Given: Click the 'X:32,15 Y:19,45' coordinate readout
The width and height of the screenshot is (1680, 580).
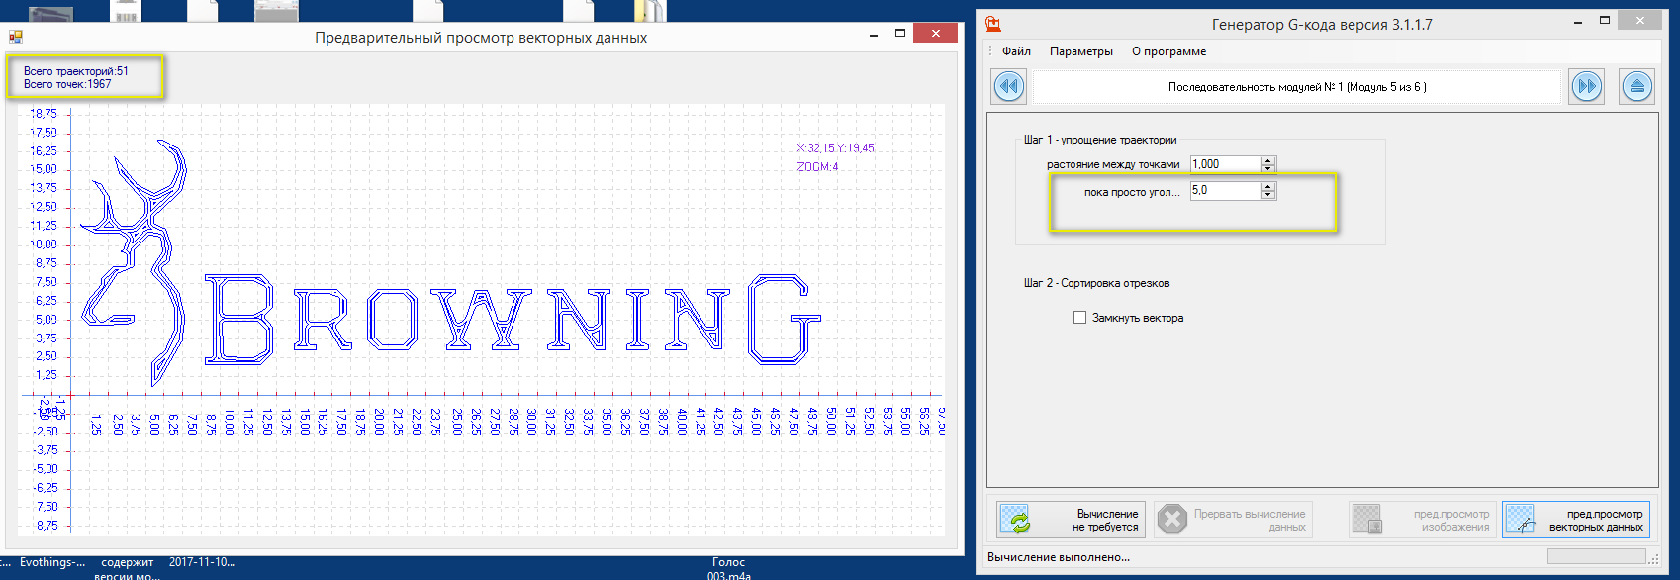Looking at the screenshot, I should tap(835, 148).
